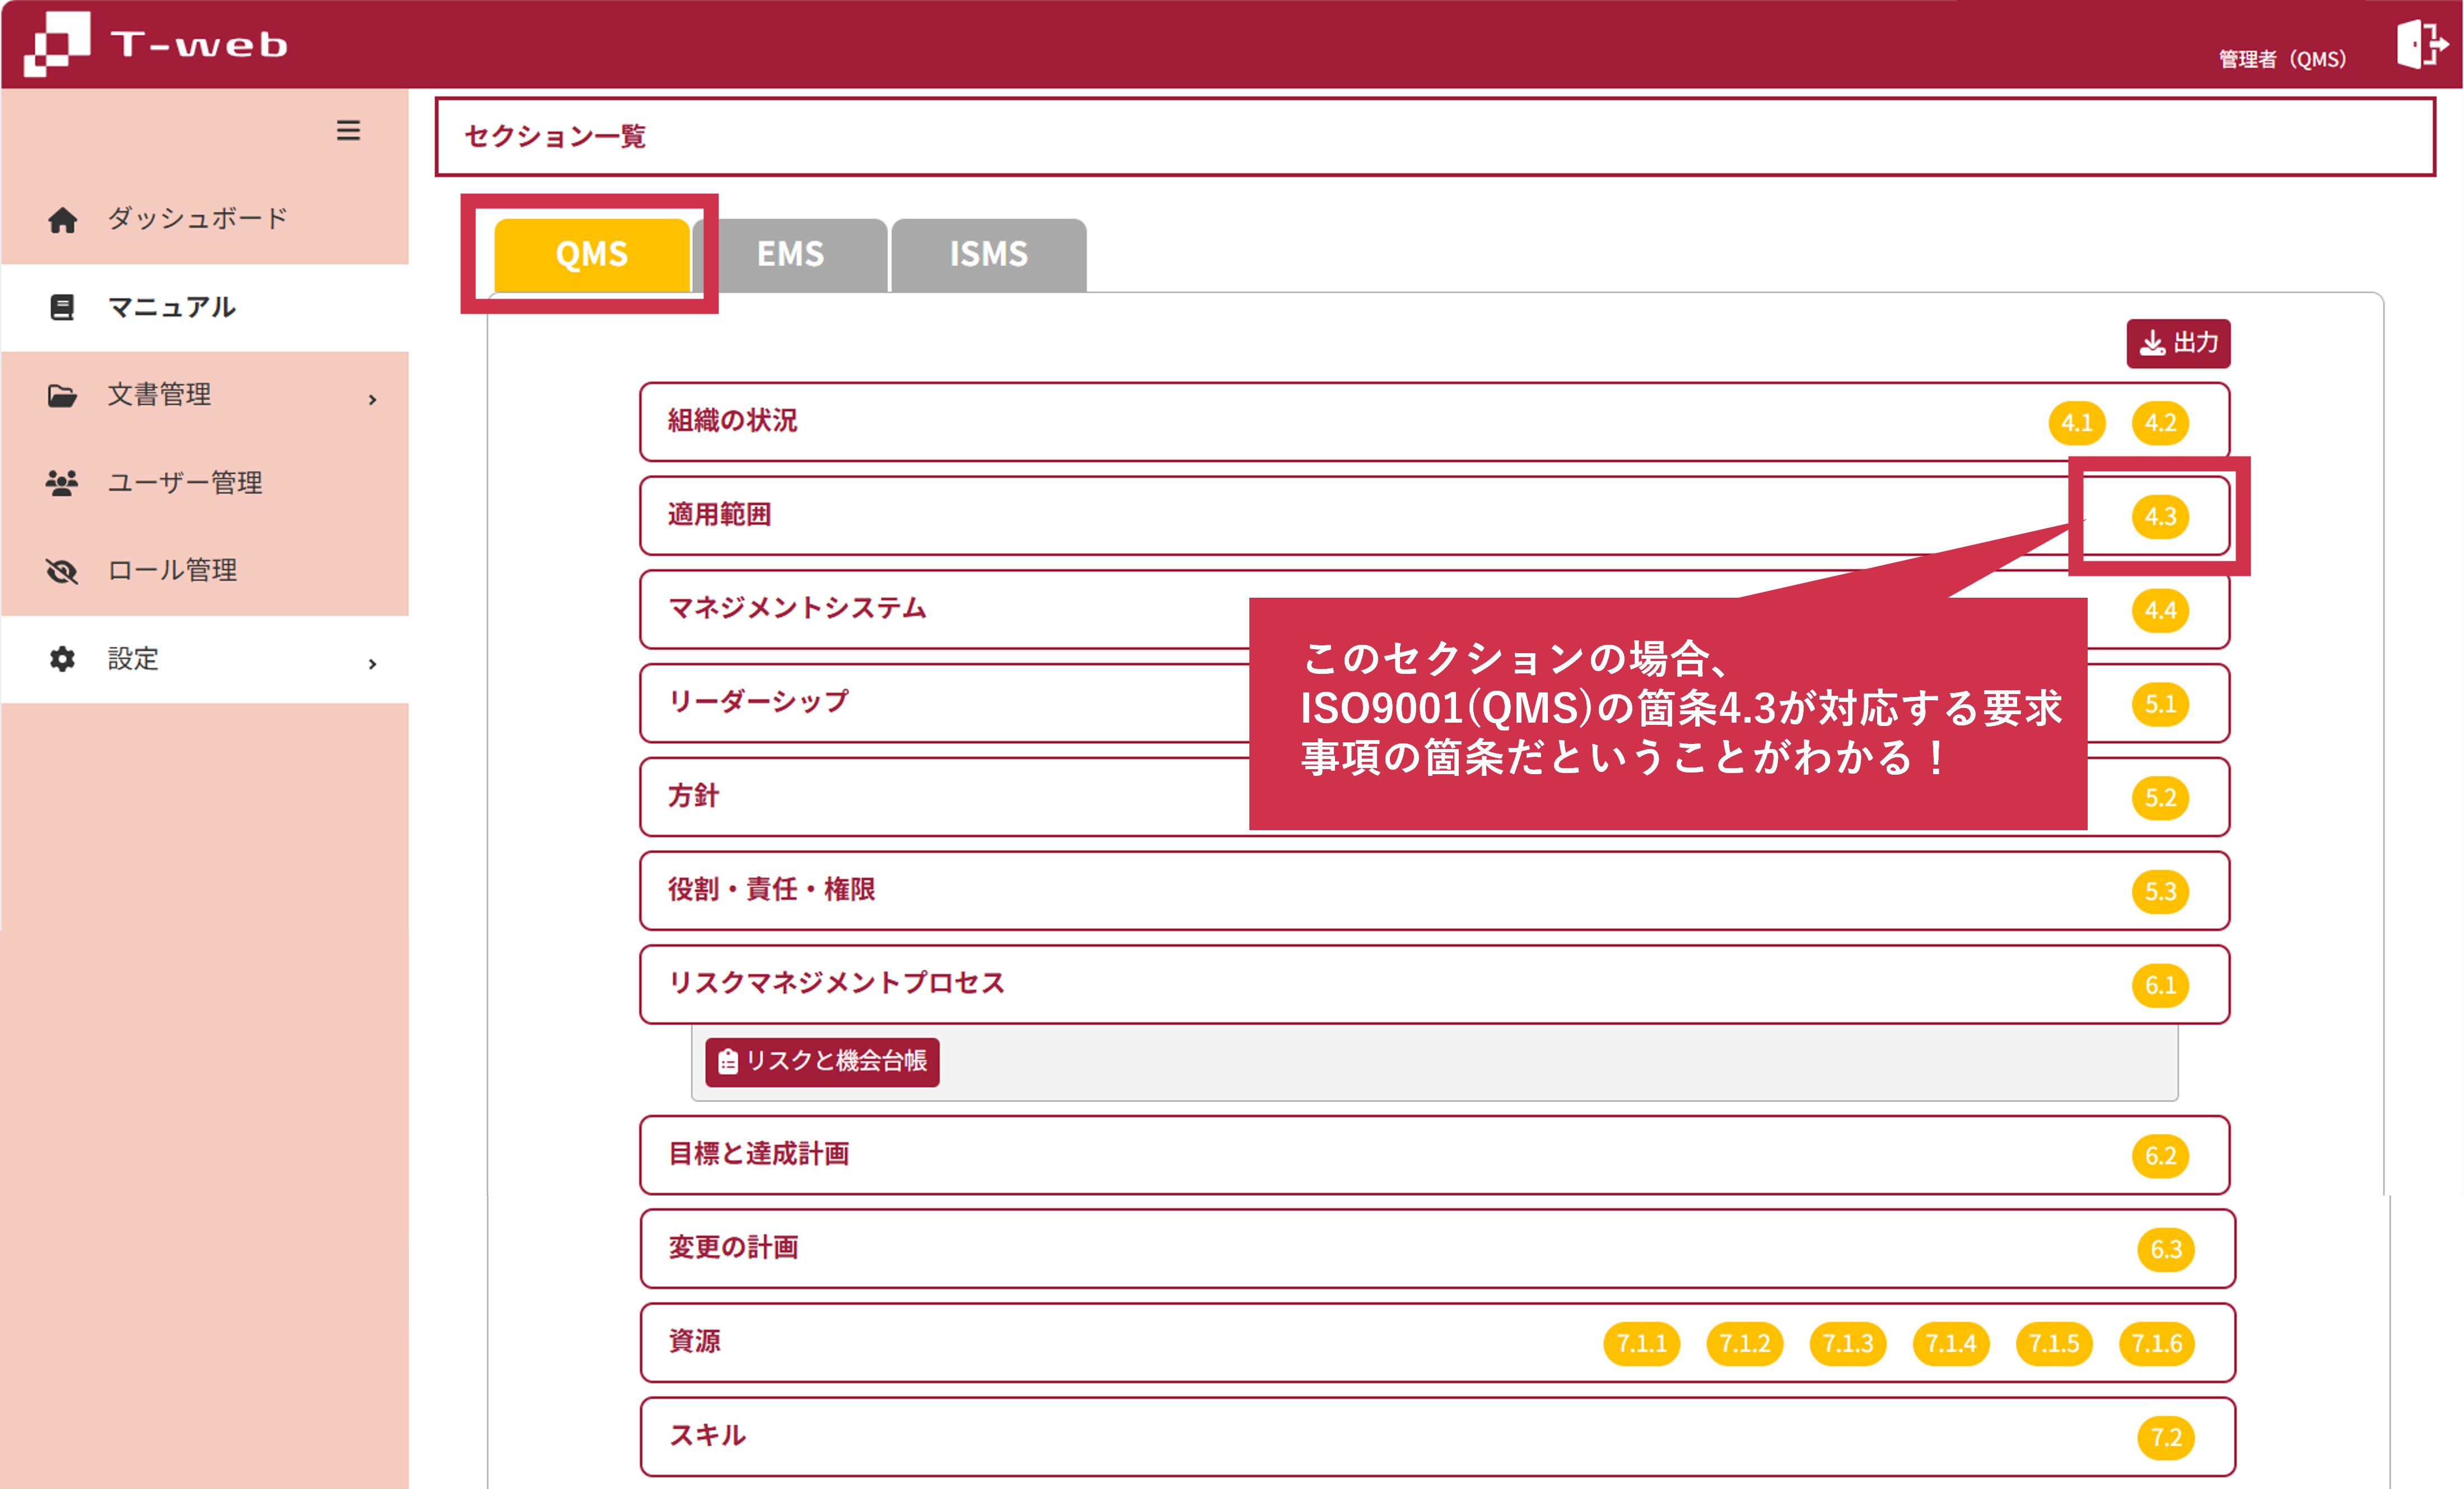Viewport: 2464px width, 1489px height.
Task: Click the T-web logo icon
Action: click(x=57, y=44)
